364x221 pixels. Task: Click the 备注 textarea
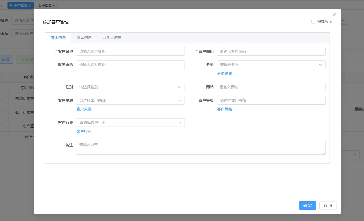[200, 148]
